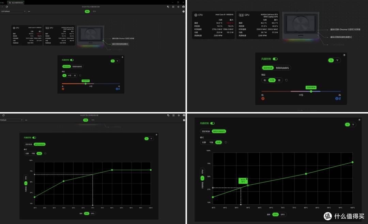Viewport: 368px width, 224px height.
Task: Switch to °F in 低-preset window
Action: pyautogui.click(x=117, y=61)
